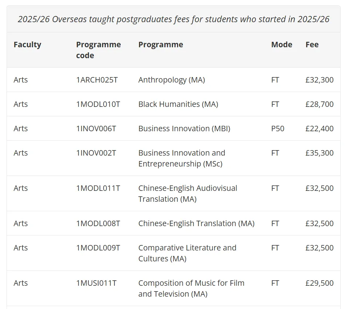Click the Black Humanities (MA) entry
The width and height of the screenshot is (345, 309).
point(178,104)
